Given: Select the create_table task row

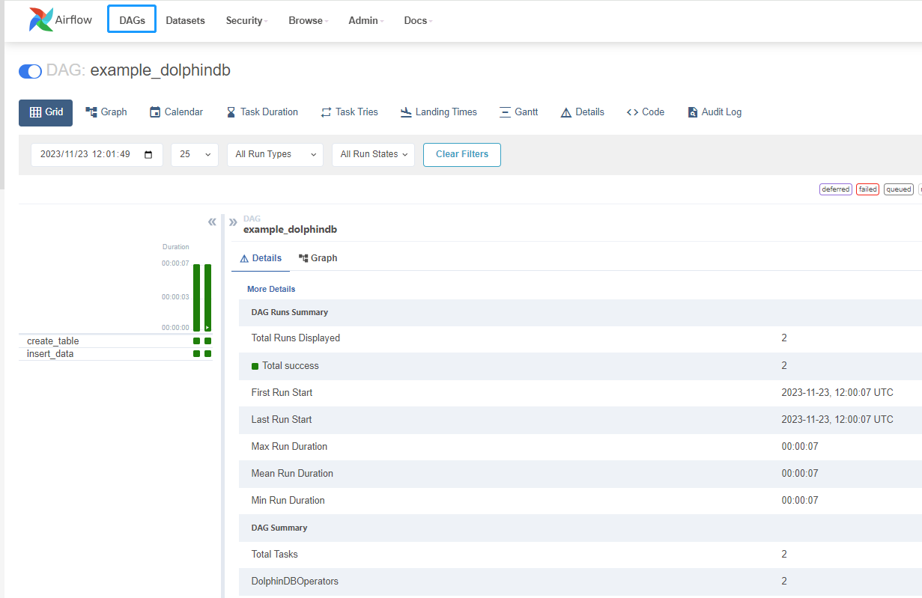Looking at the screenshot, I should coord(116,341).
